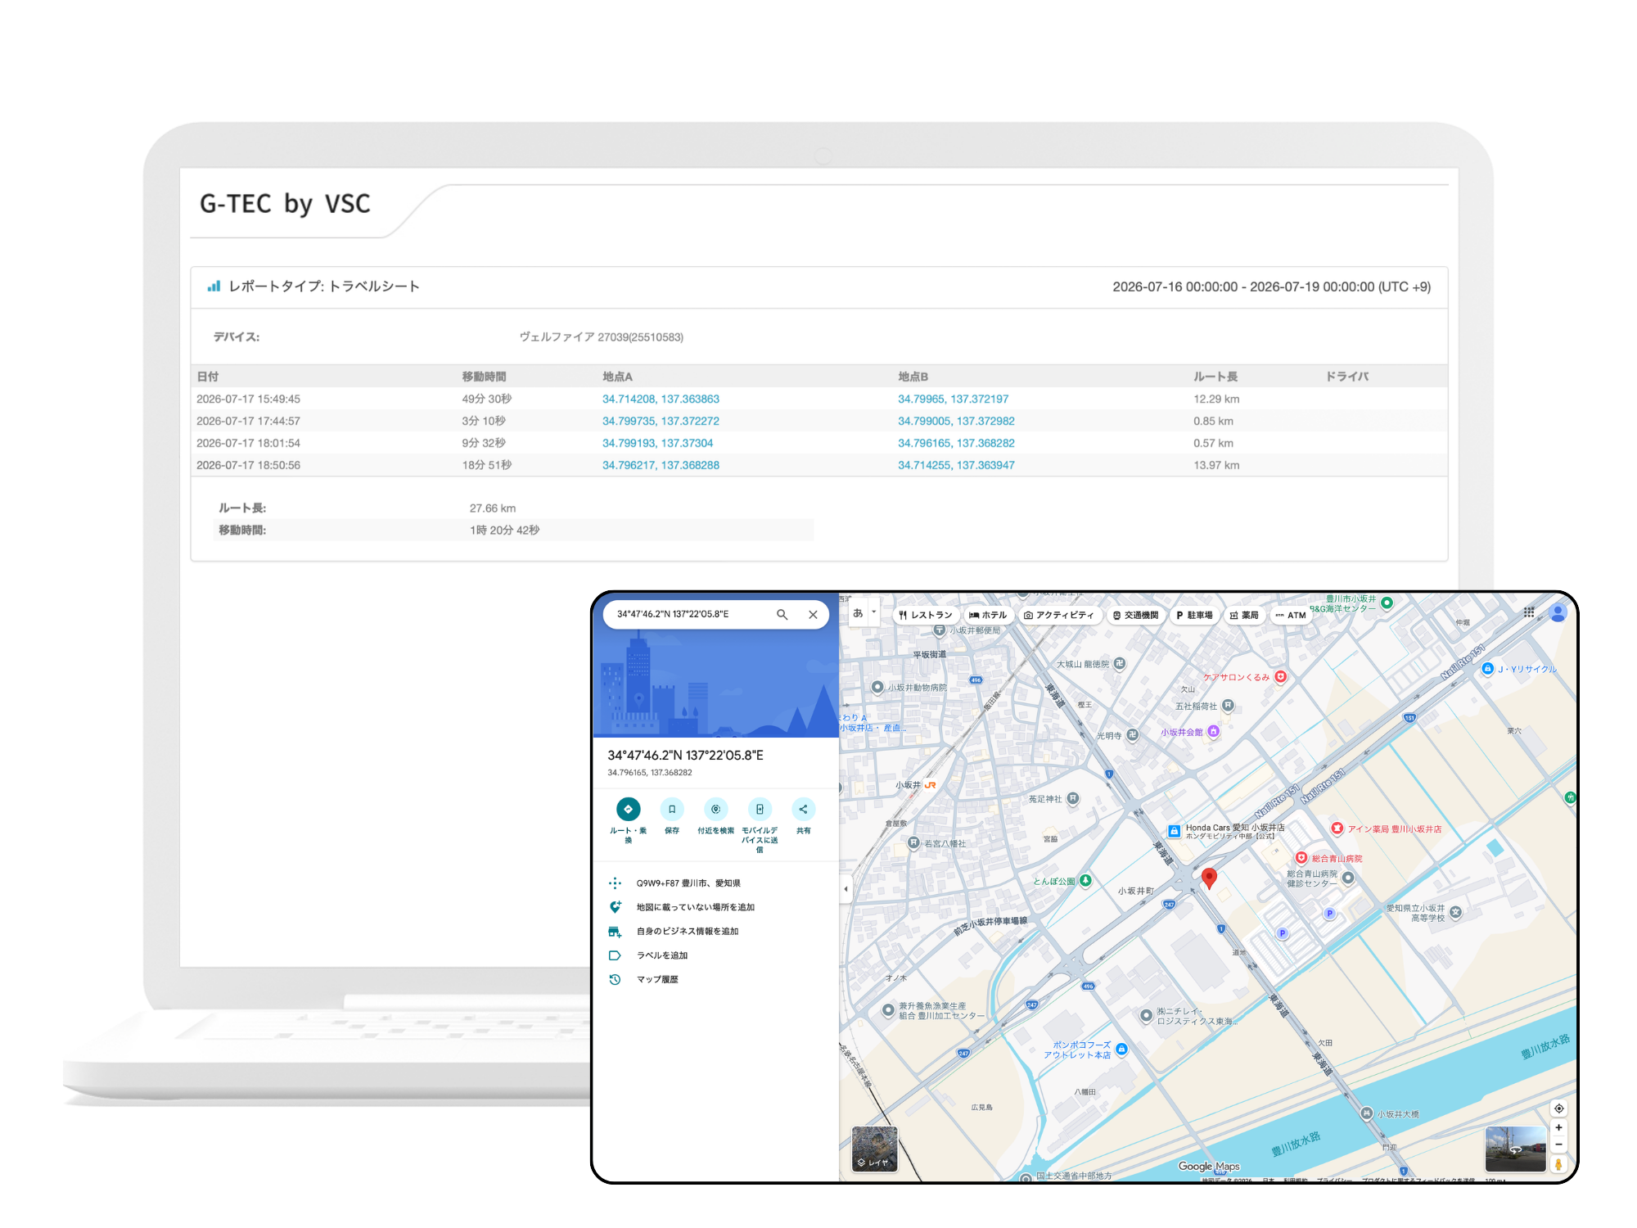Click the Honda Cars 愛知 小坂井店 marker
Image resolution: width=1637 pixels, height=1228 pixels.
1175,830
